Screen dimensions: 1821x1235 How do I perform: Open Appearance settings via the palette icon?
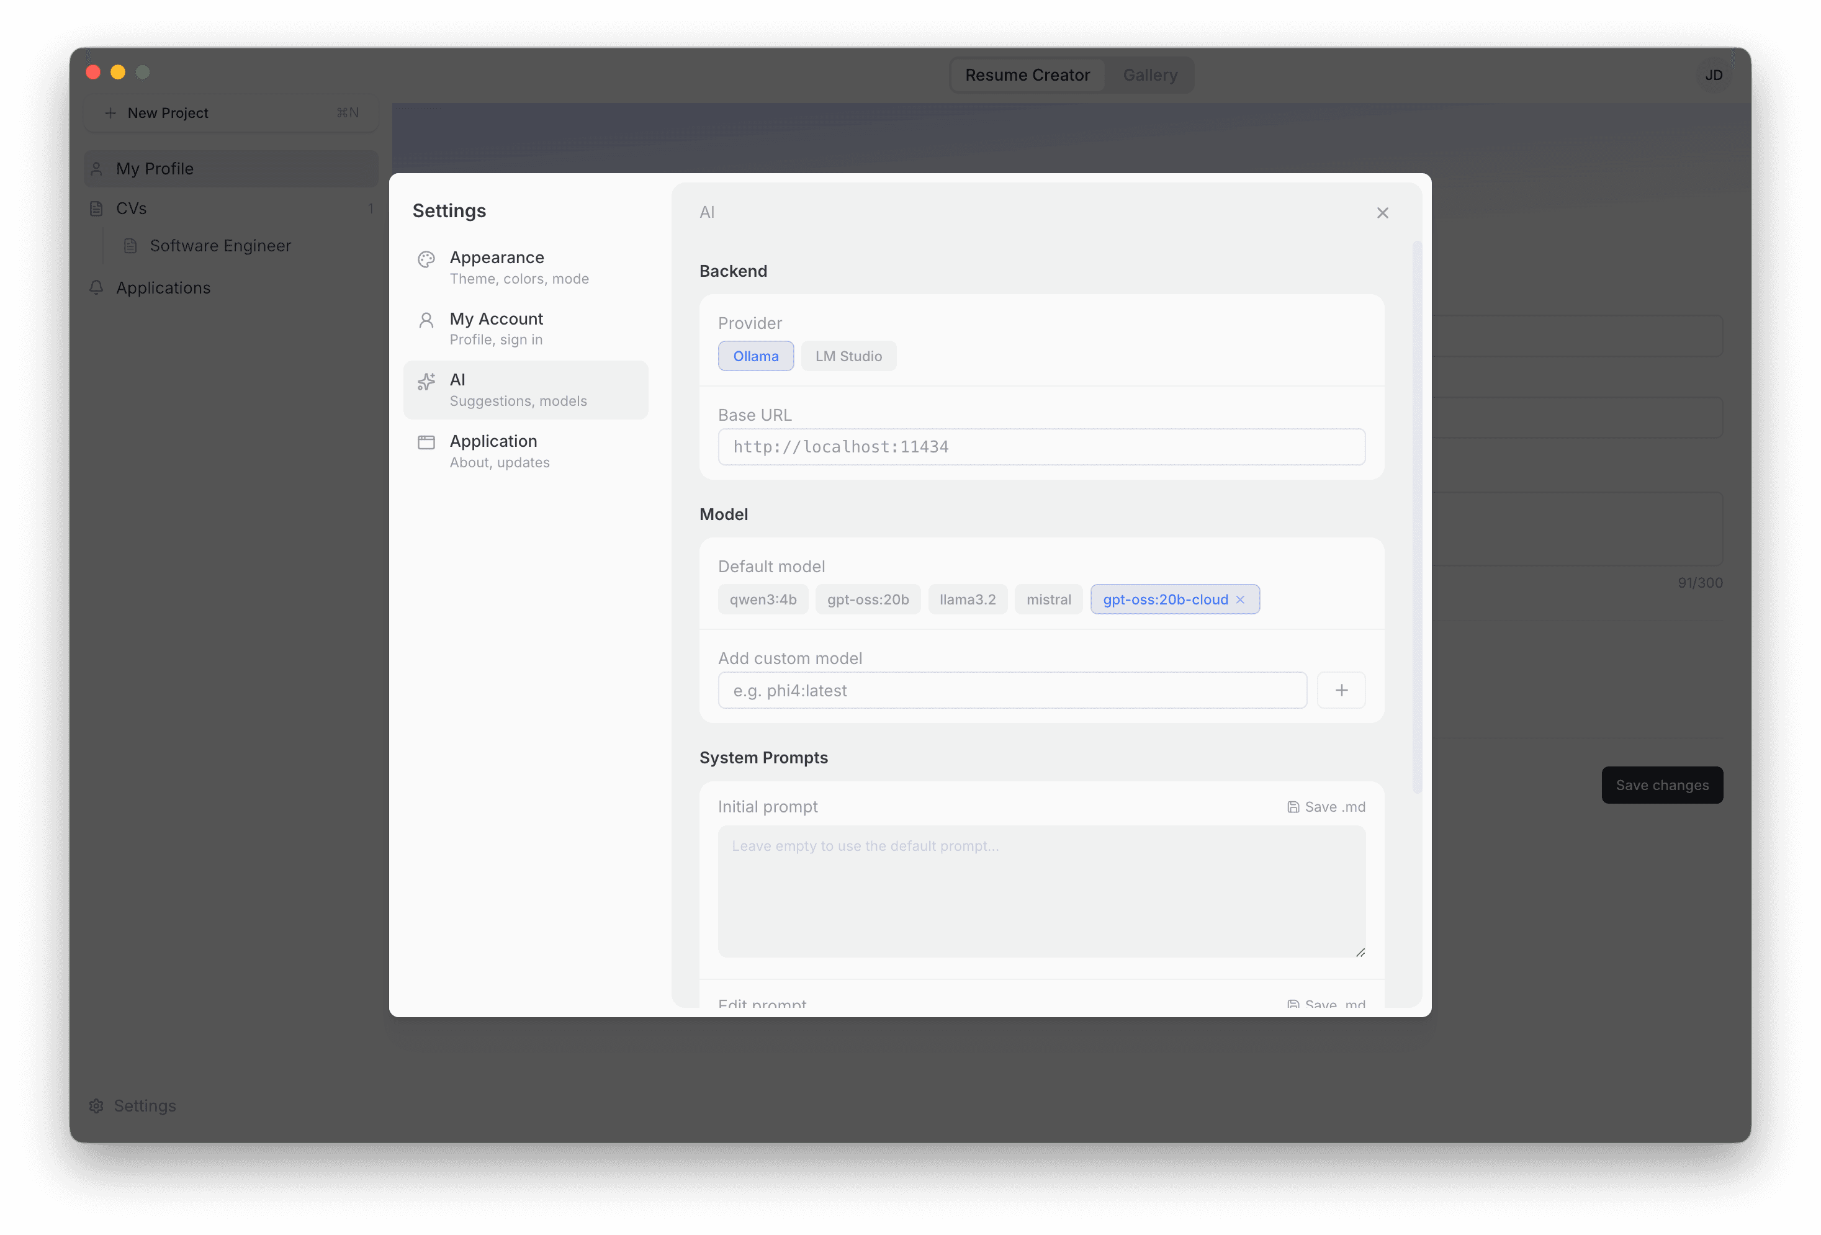click(x=426, y=259)
